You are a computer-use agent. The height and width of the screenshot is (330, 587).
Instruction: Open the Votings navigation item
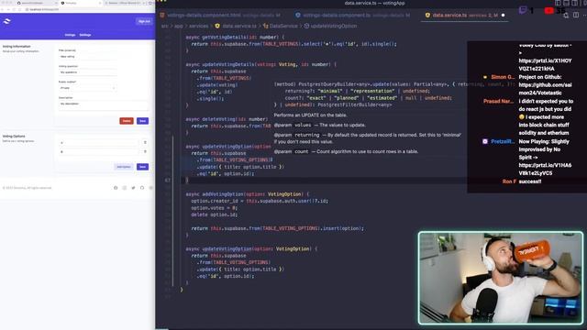[70, 35]
